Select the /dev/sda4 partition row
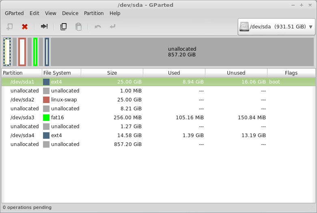The height and width of the screenshot is (213, 317). [x=158, y=136]
